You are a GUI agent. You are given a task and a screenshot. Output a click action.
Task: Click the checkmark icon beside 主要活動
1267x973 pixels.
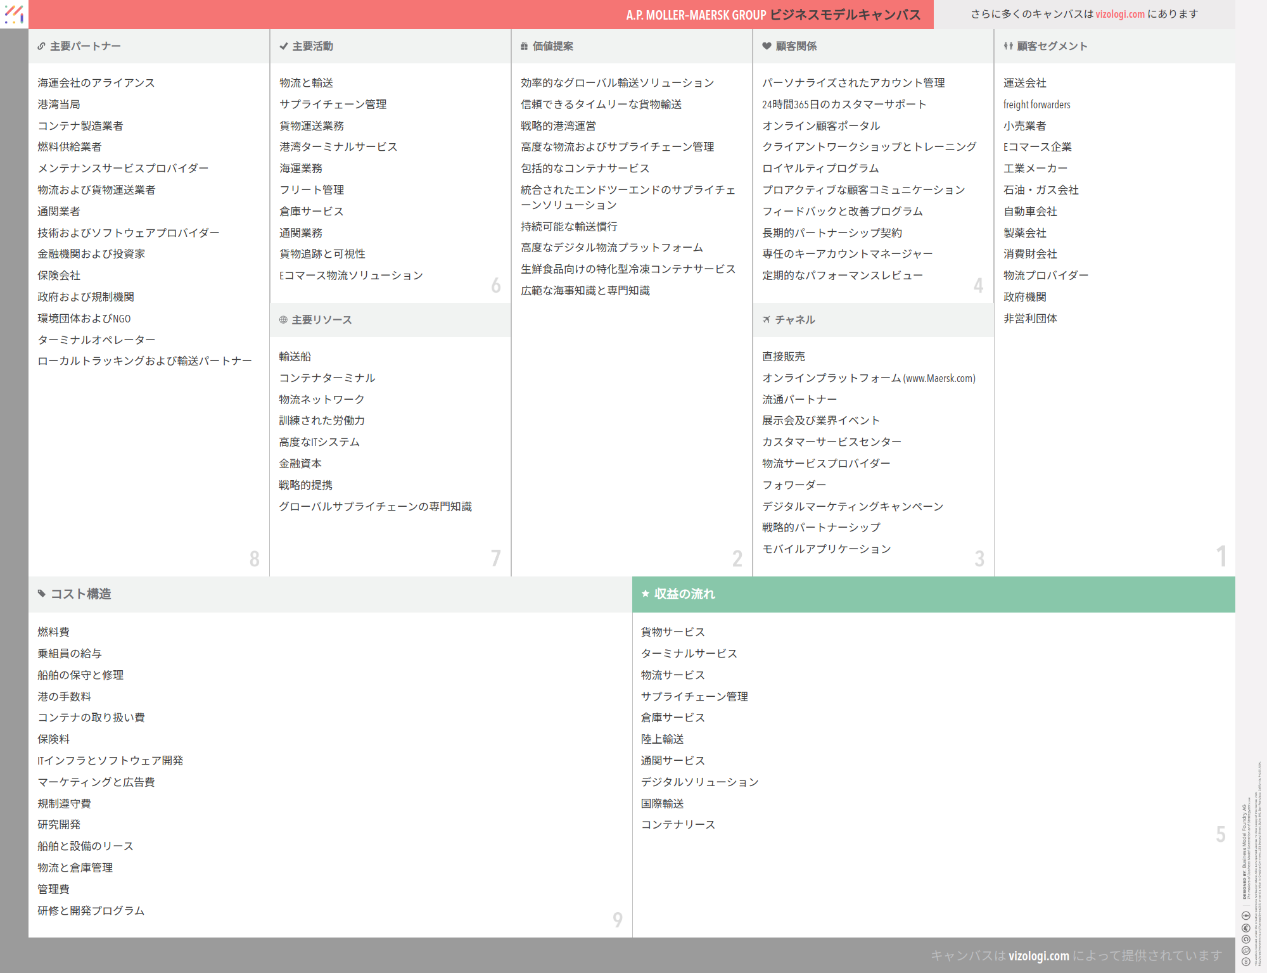[283, 46]
